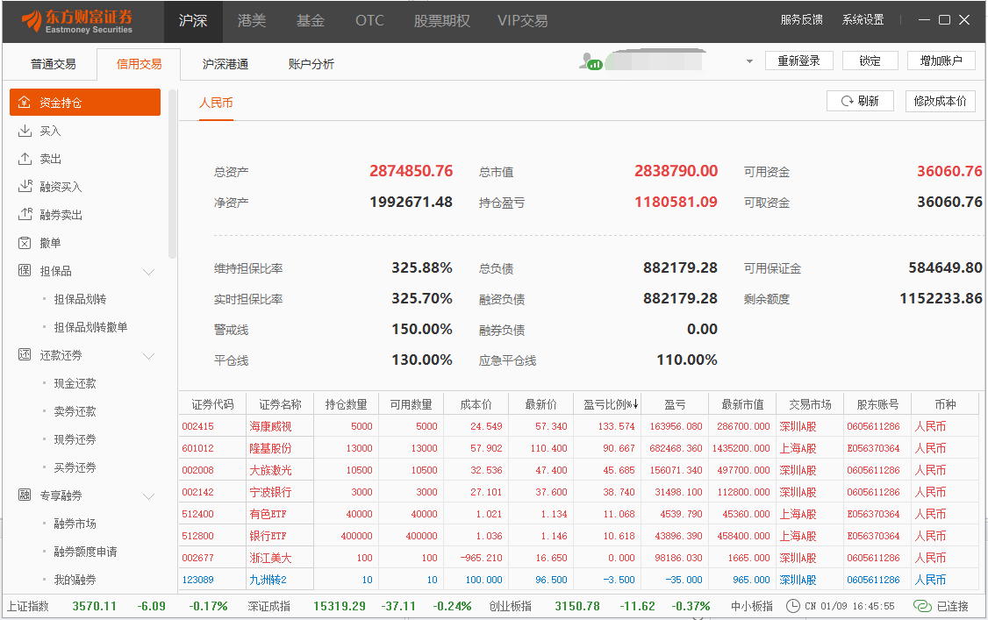Open 买券还券 in sidebar
This screenshot has height=620, width=988.
click(x=75, y=467)
